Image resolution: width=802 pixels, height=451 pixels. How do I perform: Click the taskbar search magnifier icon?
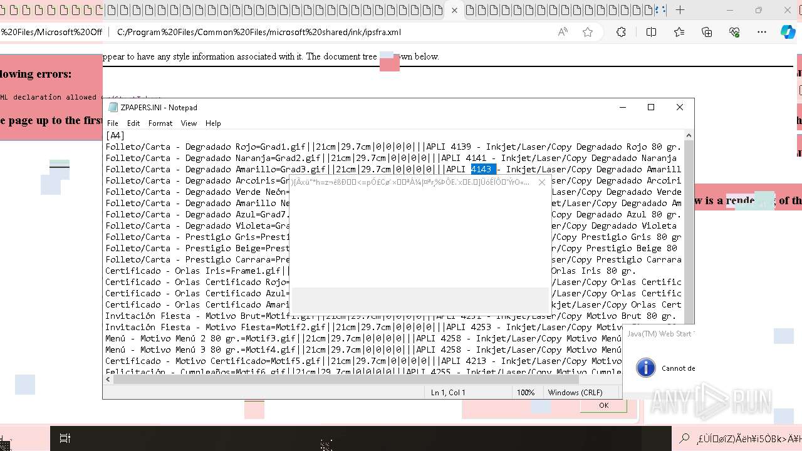(x=685, y=438)
